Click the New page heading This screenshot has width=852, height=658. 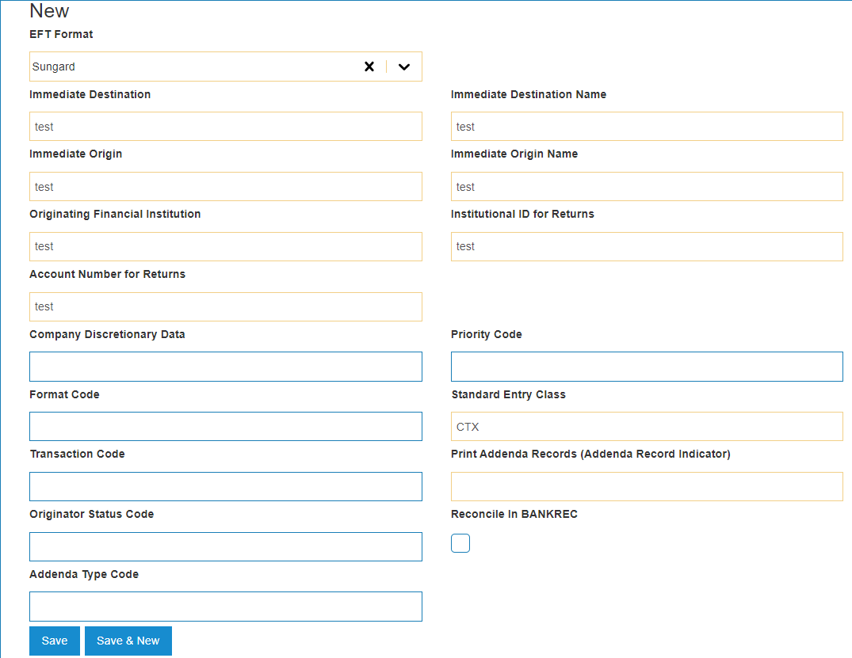49,11
